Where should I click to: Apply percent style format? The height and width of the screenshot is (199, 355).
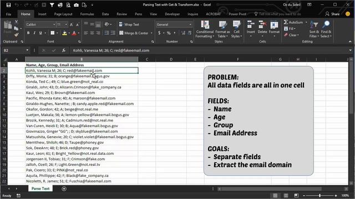click(x=169, y=33)
